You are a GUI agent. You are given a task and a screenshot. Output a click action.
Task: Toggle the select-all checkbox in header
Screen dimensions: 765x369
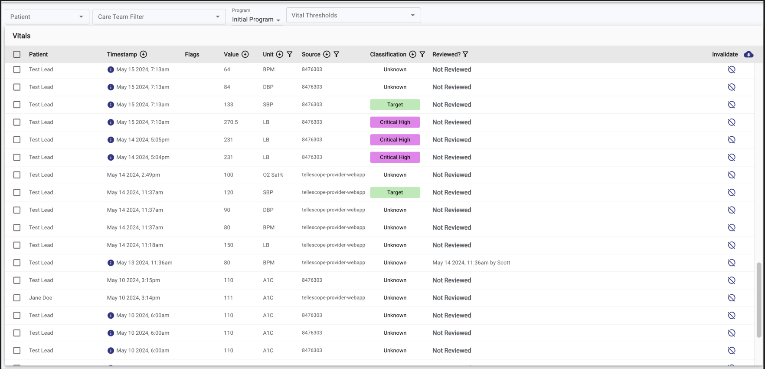click(17, 54)
